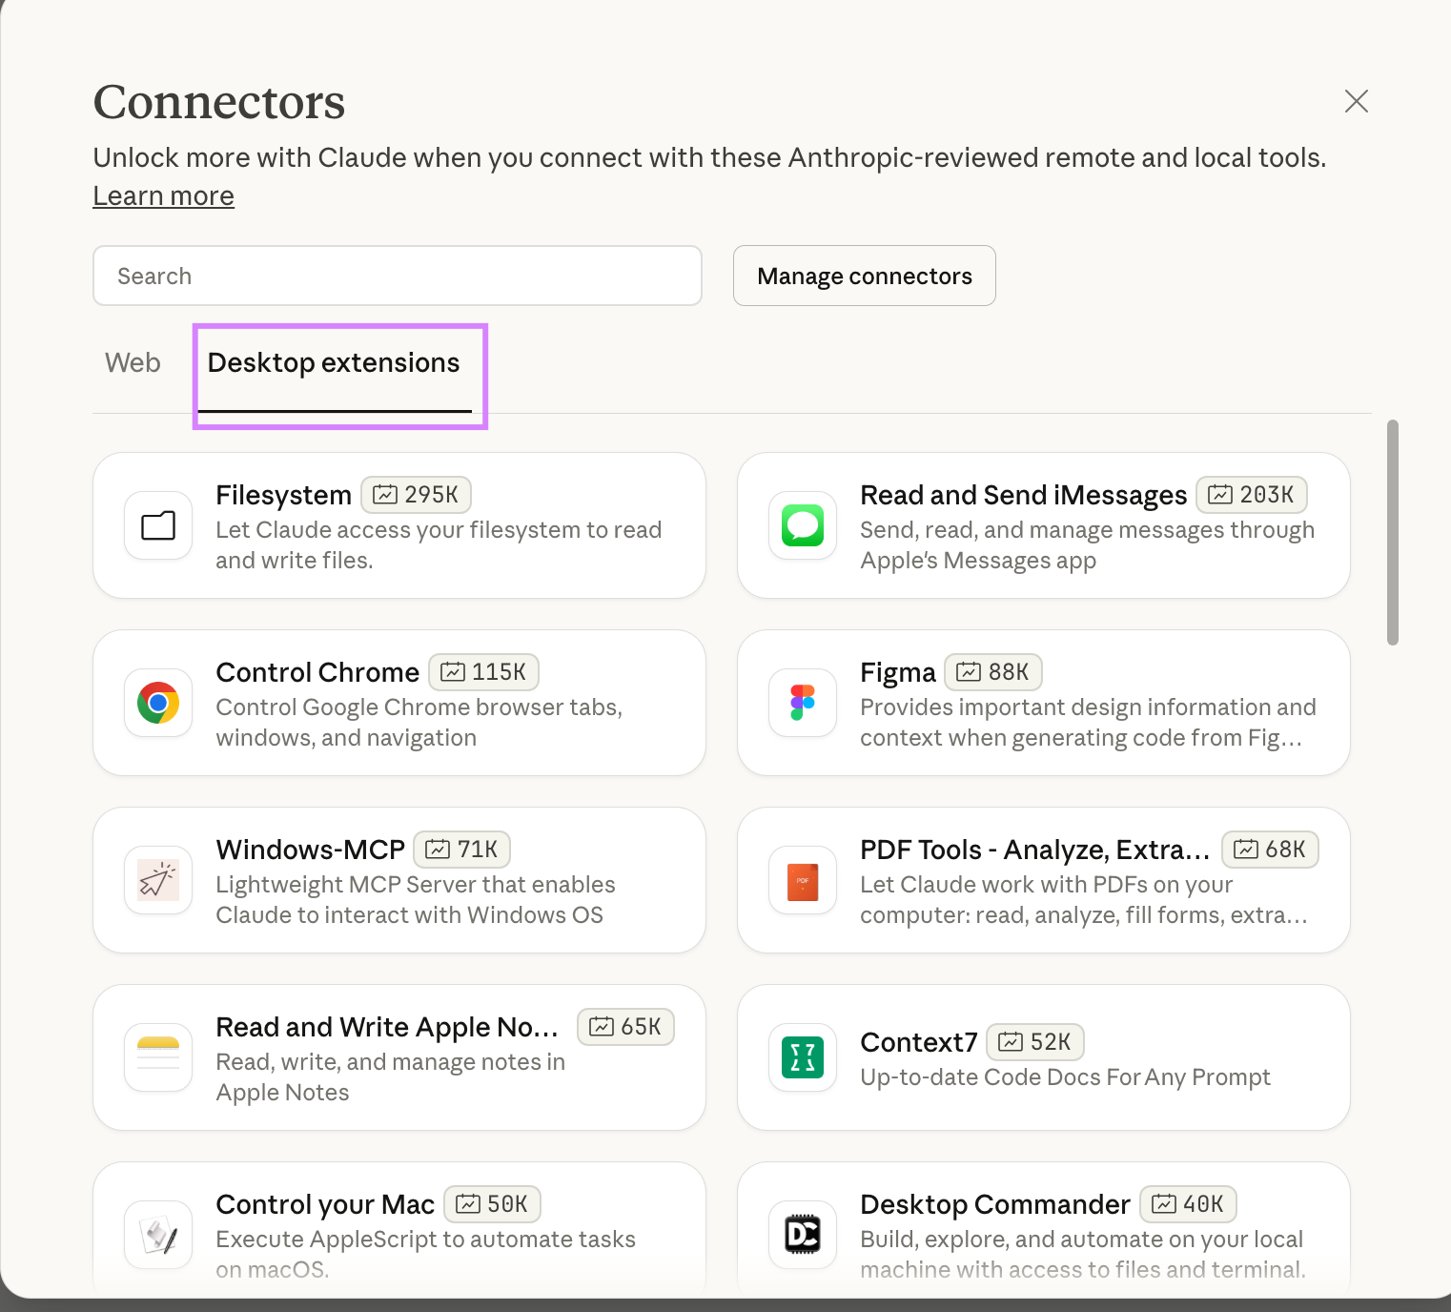Image resolution: width=1451 pixels, height=1312 pixels.
Task: Open the Control your Mac title
Action: pyautogui.click(x=325, y=1205)
